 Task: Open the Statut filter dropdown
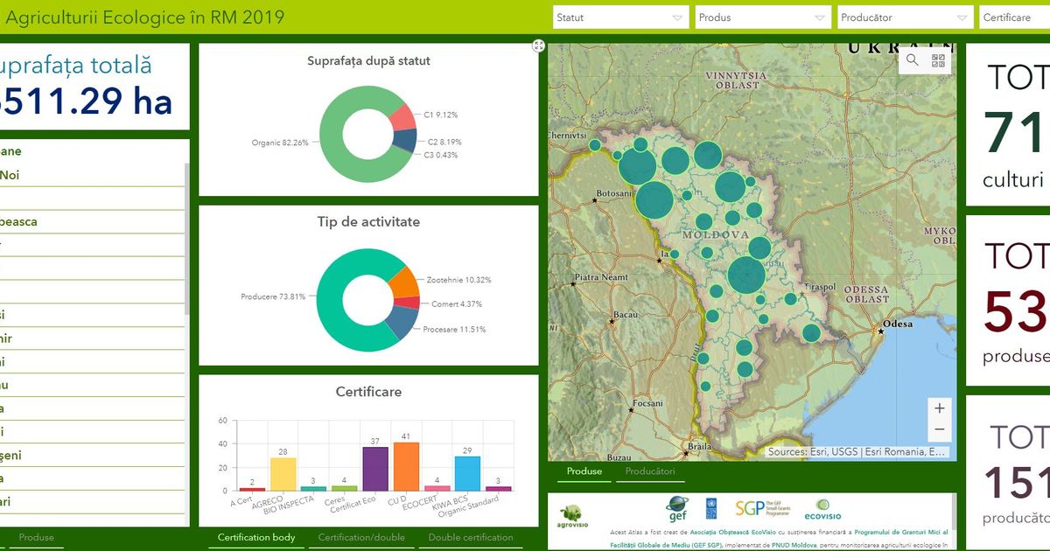(x=621, y=17)
